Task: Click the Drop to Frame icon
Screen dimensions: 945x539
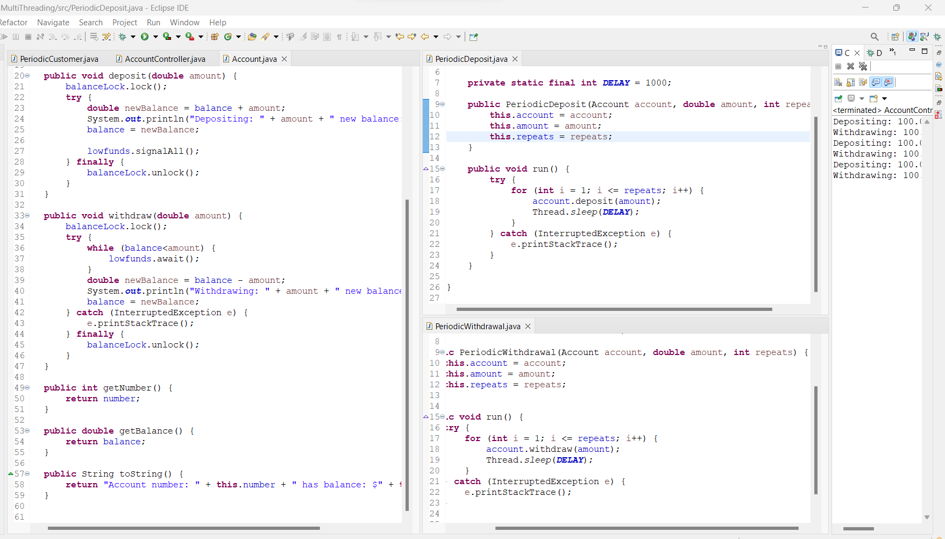Action: tap(94, 37)
